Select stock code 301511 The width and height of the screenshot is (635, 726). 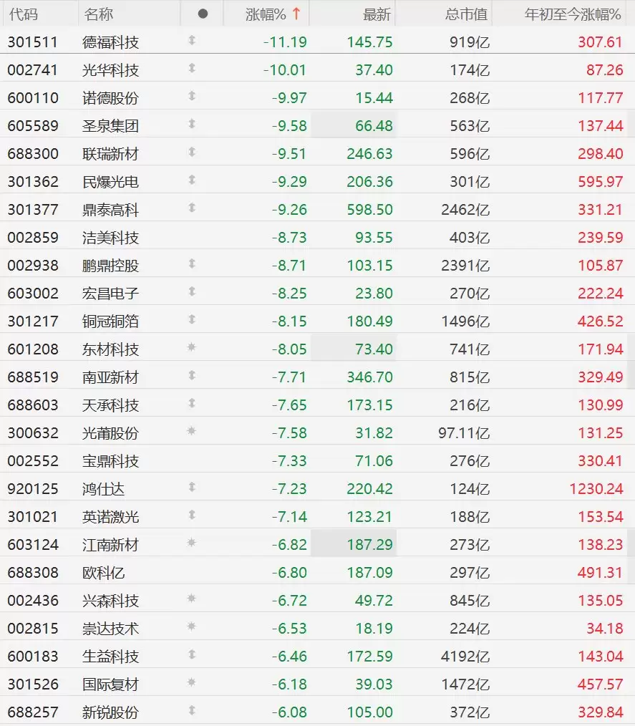[32, 42]
